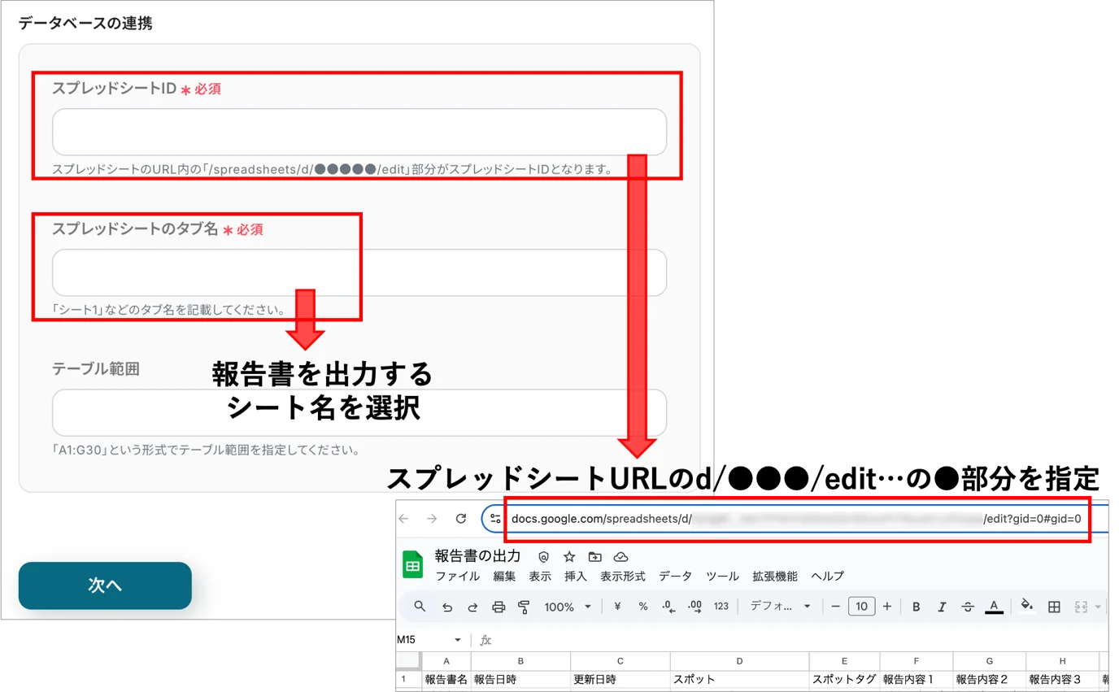This screenshot has height=692, width=1119.
Task: Toggle italic formatting
Action: click(x=943, y=607)
